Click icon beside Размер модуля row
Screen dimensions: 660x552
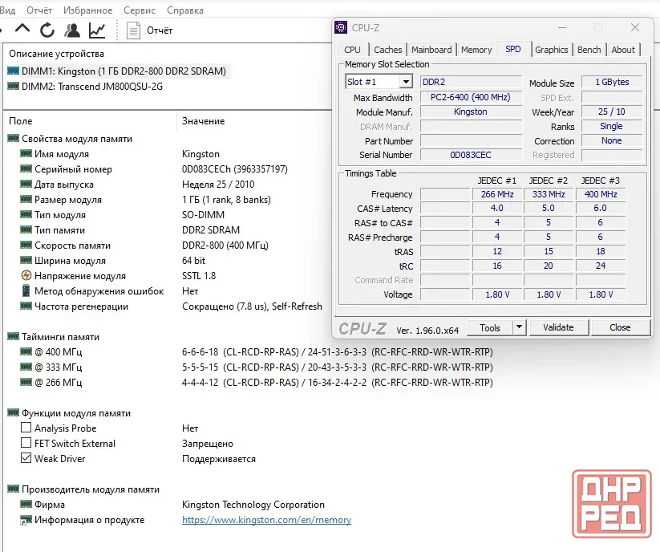coord(26,199)
